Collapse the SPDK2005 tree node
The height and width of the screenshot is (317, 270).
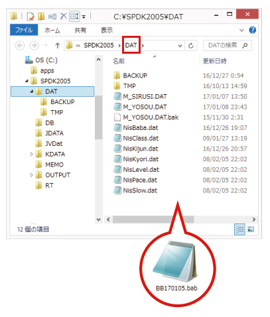pyautogui.click(x=27, y=81)
